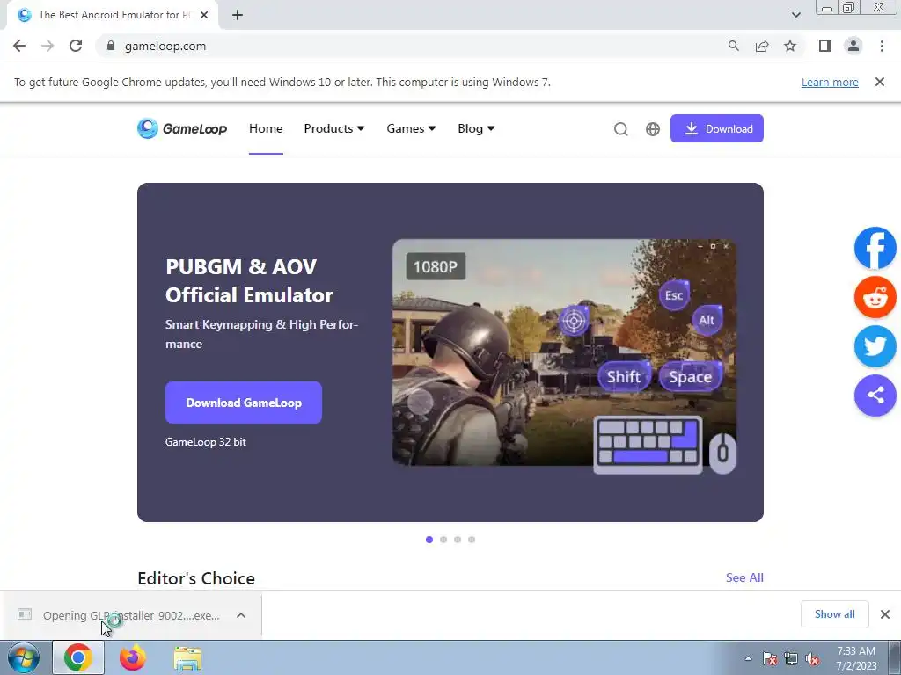Click Show all downloads button
Viewport: 901px width, 675px height.
coord(834,614)
